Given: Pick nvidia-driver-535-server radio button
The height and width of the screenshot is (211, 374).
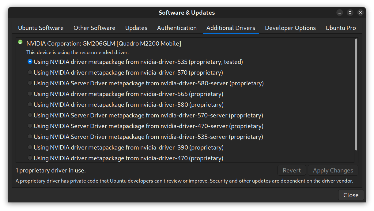Looking at the screenshot, I should click(x=30, y=137).
